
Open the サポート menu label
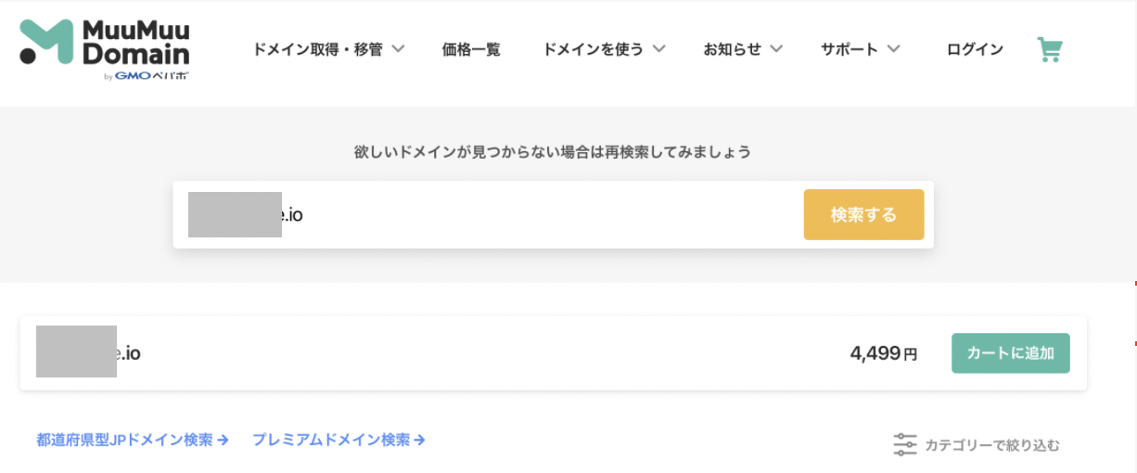click(x=849, y=50)
